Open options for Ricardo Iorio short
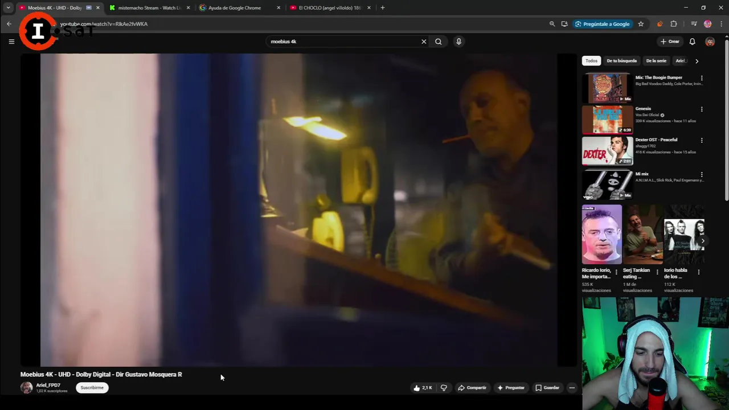This screenshot has height=410, width=729. coord(616,272)
